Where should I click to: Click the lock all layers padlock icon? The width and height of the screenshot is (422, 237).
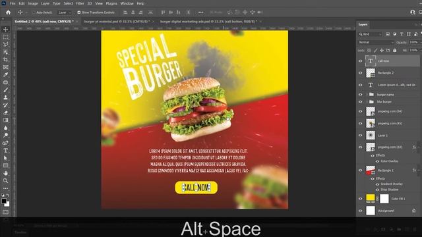pos(394,50)
